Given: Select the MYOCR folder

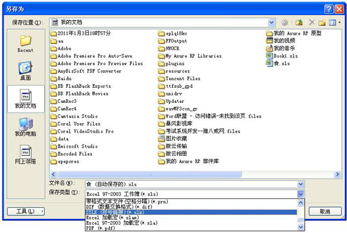Looking at the screenshot, I should click(x=168, y=48).
